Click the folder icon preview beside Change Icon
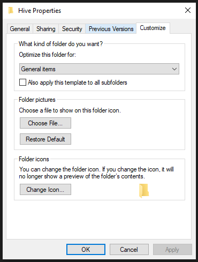The width and height of the screenshot is (198, 262). [x=144, y=191]
